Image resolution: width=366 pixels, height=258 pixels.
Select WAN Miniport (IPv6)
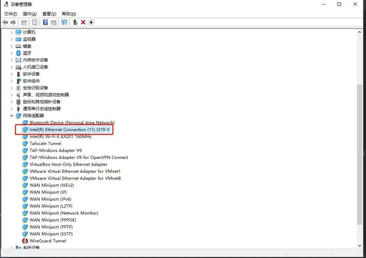pyautogui.click(x=50, y=199)
